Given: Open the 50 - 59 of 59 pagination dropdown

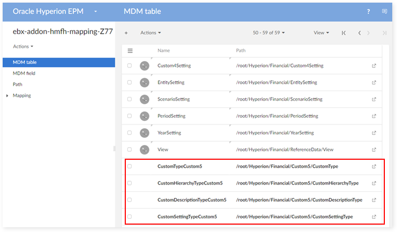Looking at the screenshot, I should point(269,33).
